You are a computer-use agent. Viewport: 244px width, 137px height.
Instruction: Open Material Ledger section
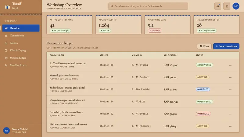point(21,58)
